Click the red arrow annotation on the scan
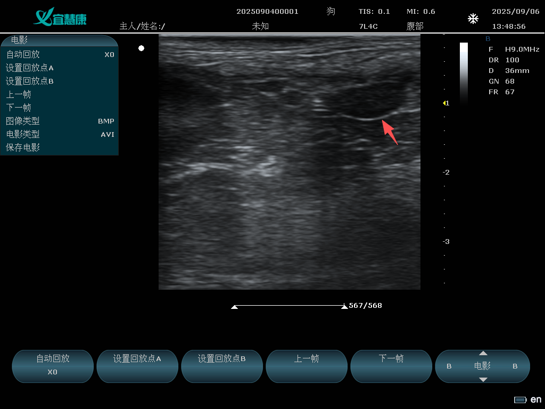545x409 pixels. (390, 132)
